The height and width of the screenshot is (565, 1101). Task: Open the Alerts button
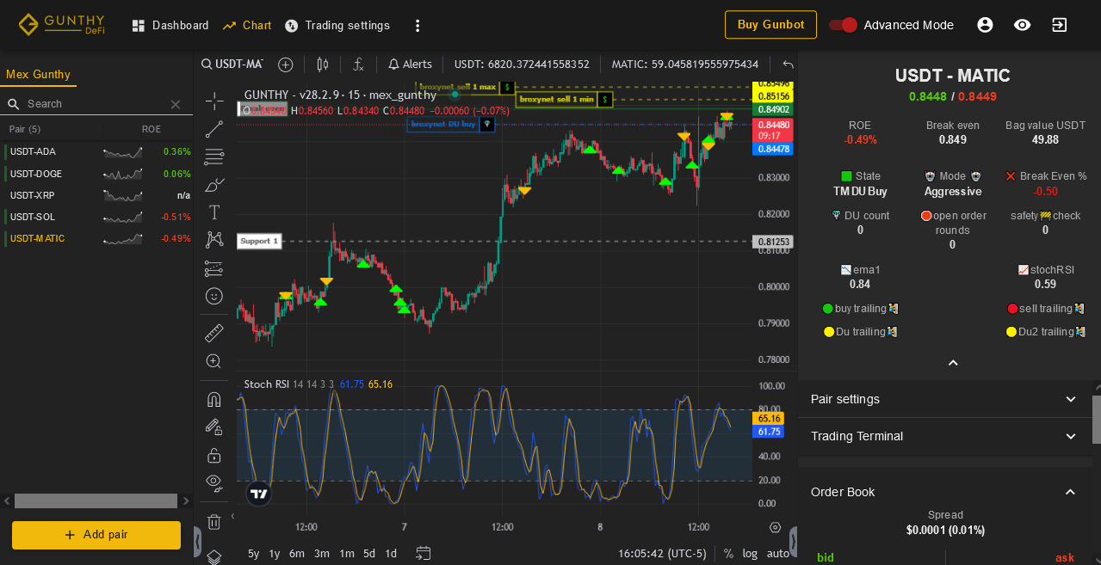coord(410,64)
